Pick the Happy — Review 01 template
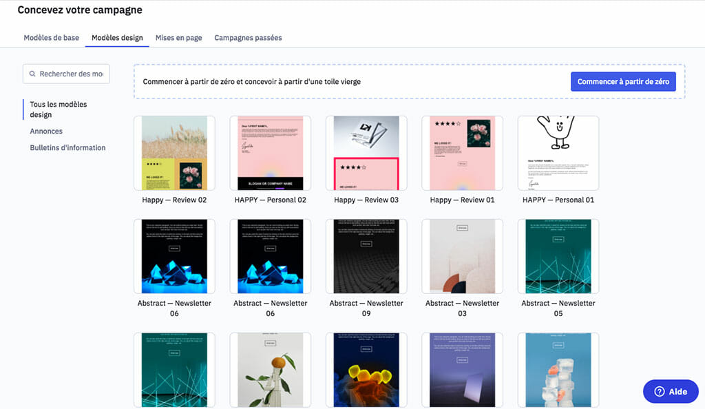The height and width of the screenshot is (409, 705). click(x=462, y=153)
